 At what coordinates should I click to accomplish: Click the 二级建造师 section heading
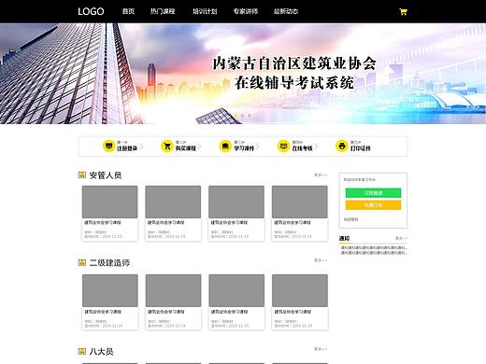109,262
